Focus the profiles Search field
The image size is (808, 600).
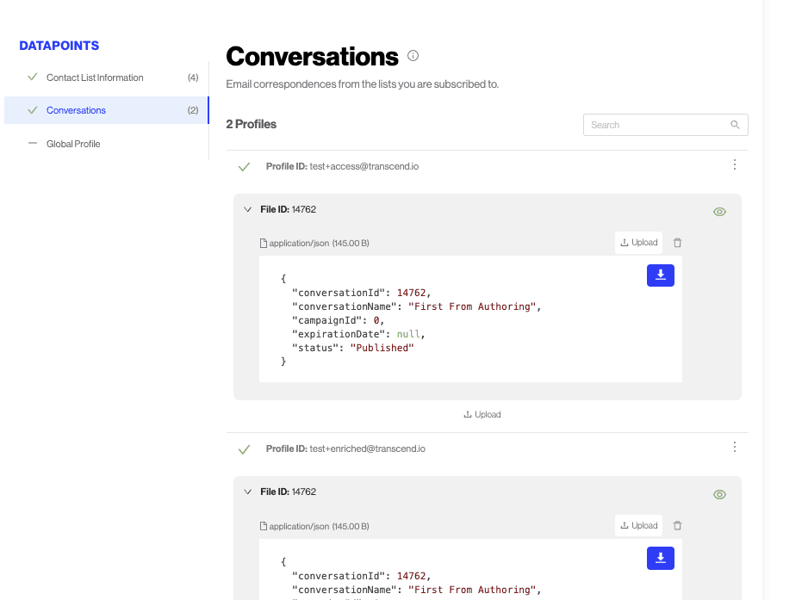coord(655,125)
